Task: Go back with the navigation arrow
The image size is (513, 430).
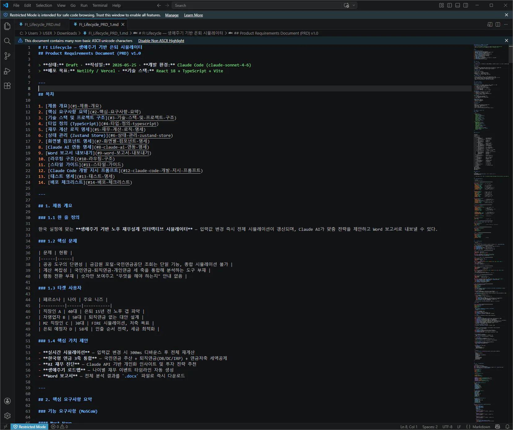Action: pos(159,5)
